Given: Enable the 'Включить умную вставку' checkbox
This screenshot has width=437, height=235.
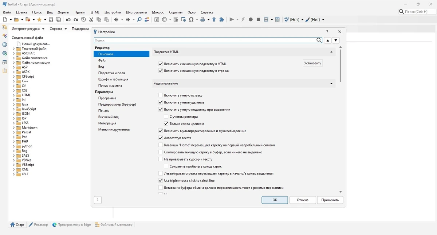Looking at the screenshot, I should click(x=161, y=95).
